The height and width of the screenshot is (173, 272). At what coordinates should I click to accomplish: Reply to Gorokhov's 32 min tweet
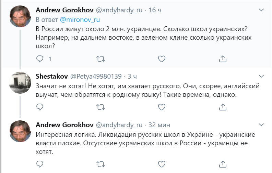40,163
